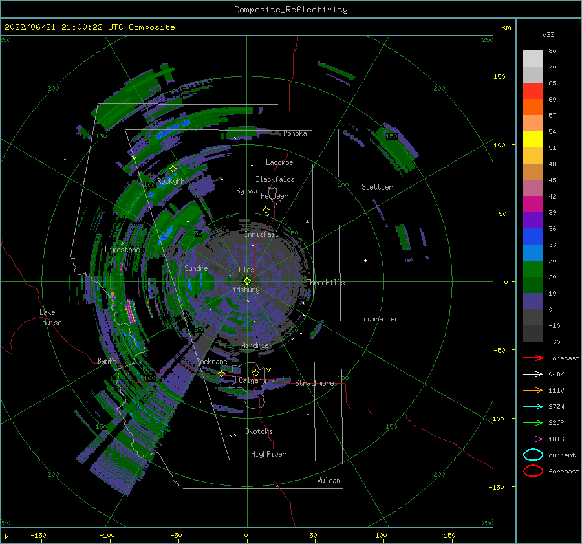Screen dimensions: 582x544
Task: Click the Sundre label
Action: (x=196, y=268)
